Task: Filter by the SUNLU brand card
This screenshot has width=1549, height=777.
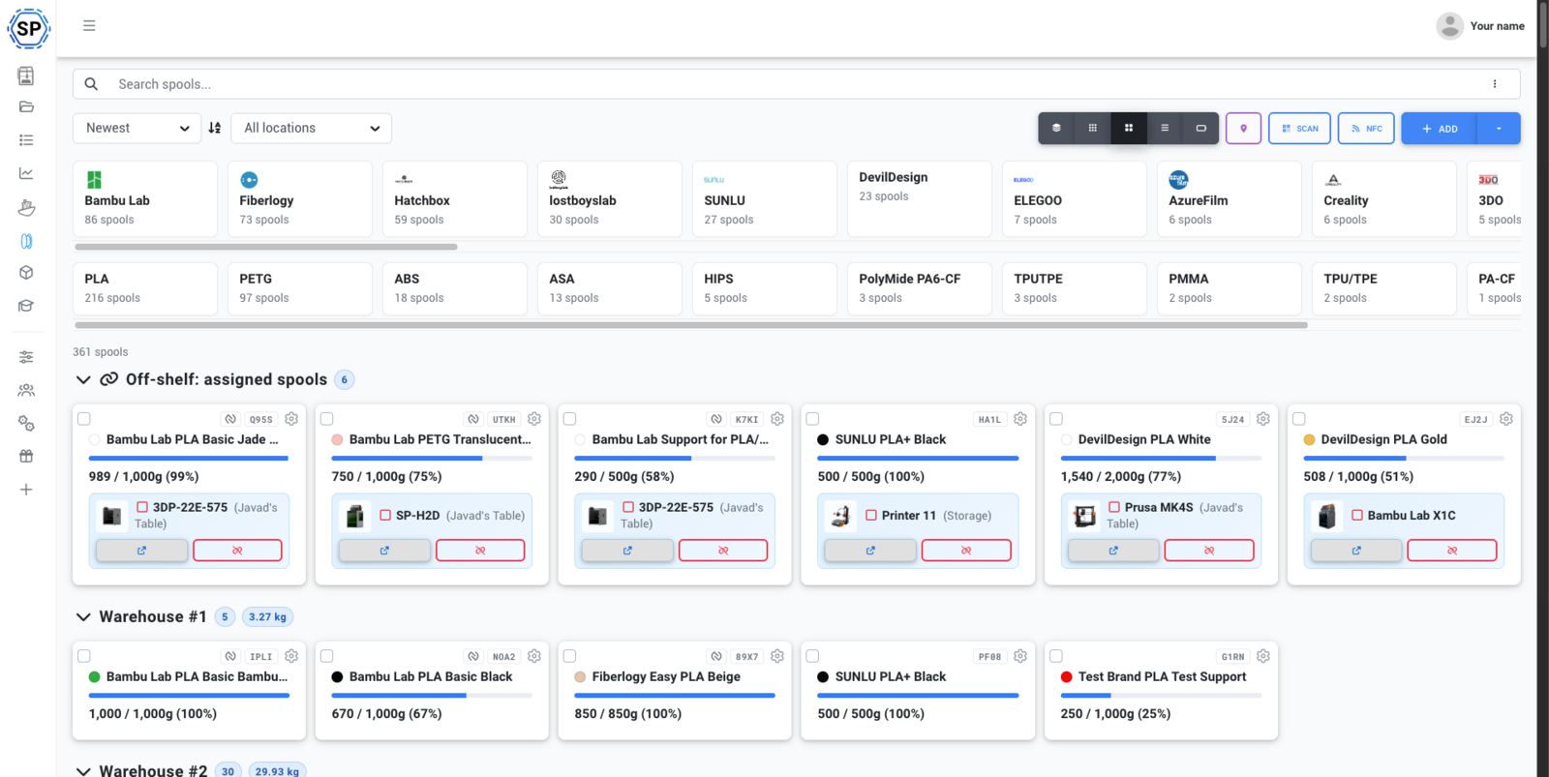Action: (x=765, y=199)
